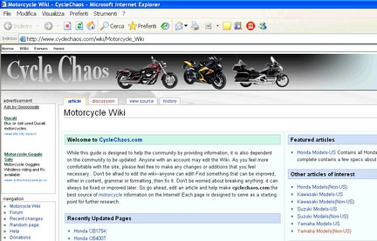Open the Honda CB400T page link

click(90, 238)
